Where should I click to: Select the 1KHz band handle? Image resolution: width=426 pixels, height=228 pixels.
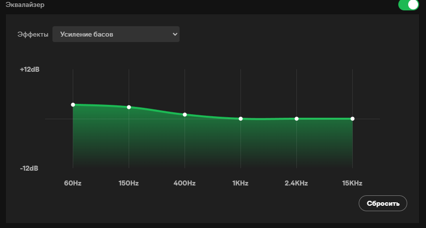[x=241, y=119]
